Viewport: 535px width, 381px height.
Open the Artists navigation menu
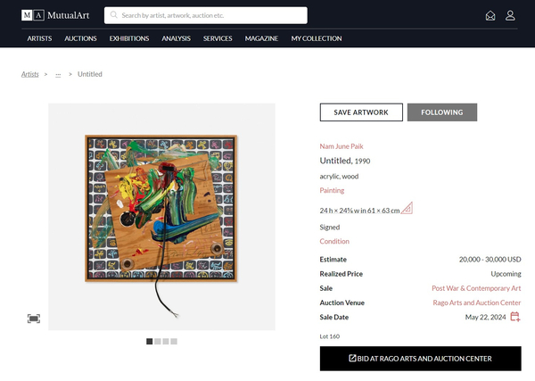(39, 38)
